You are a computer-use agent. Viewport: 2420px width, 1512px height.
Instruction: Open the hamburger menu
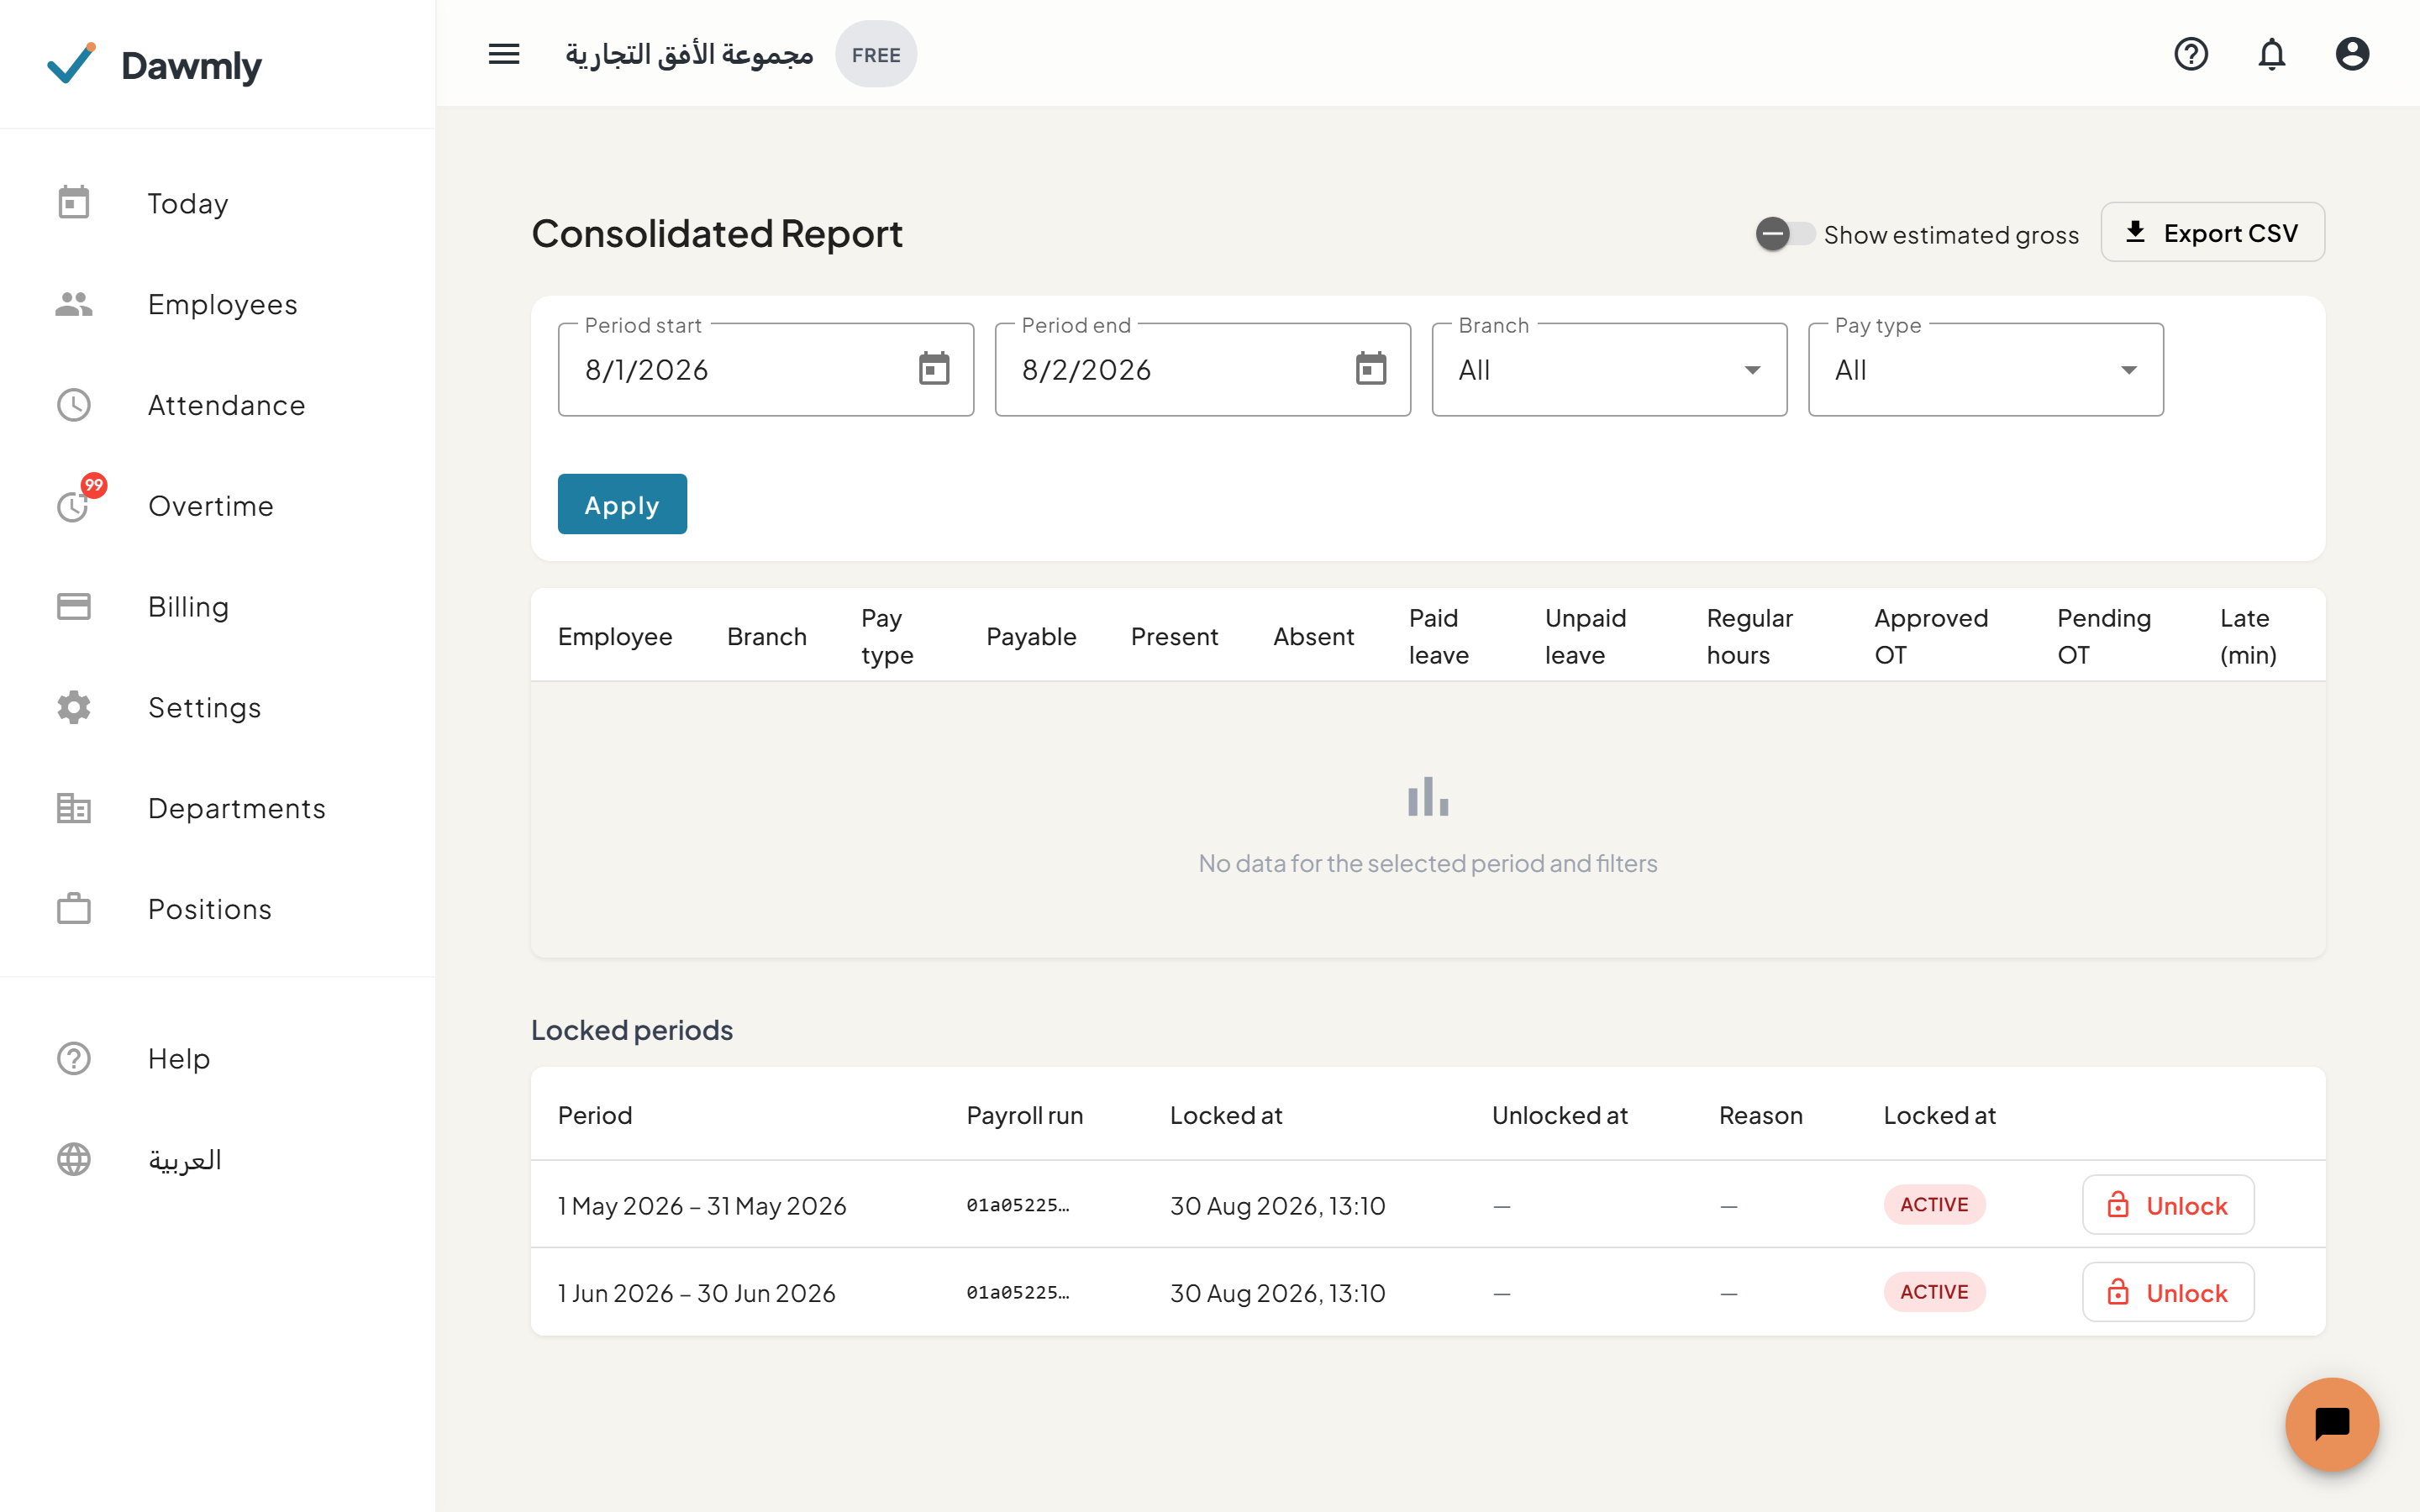click(x=504, y=54)
